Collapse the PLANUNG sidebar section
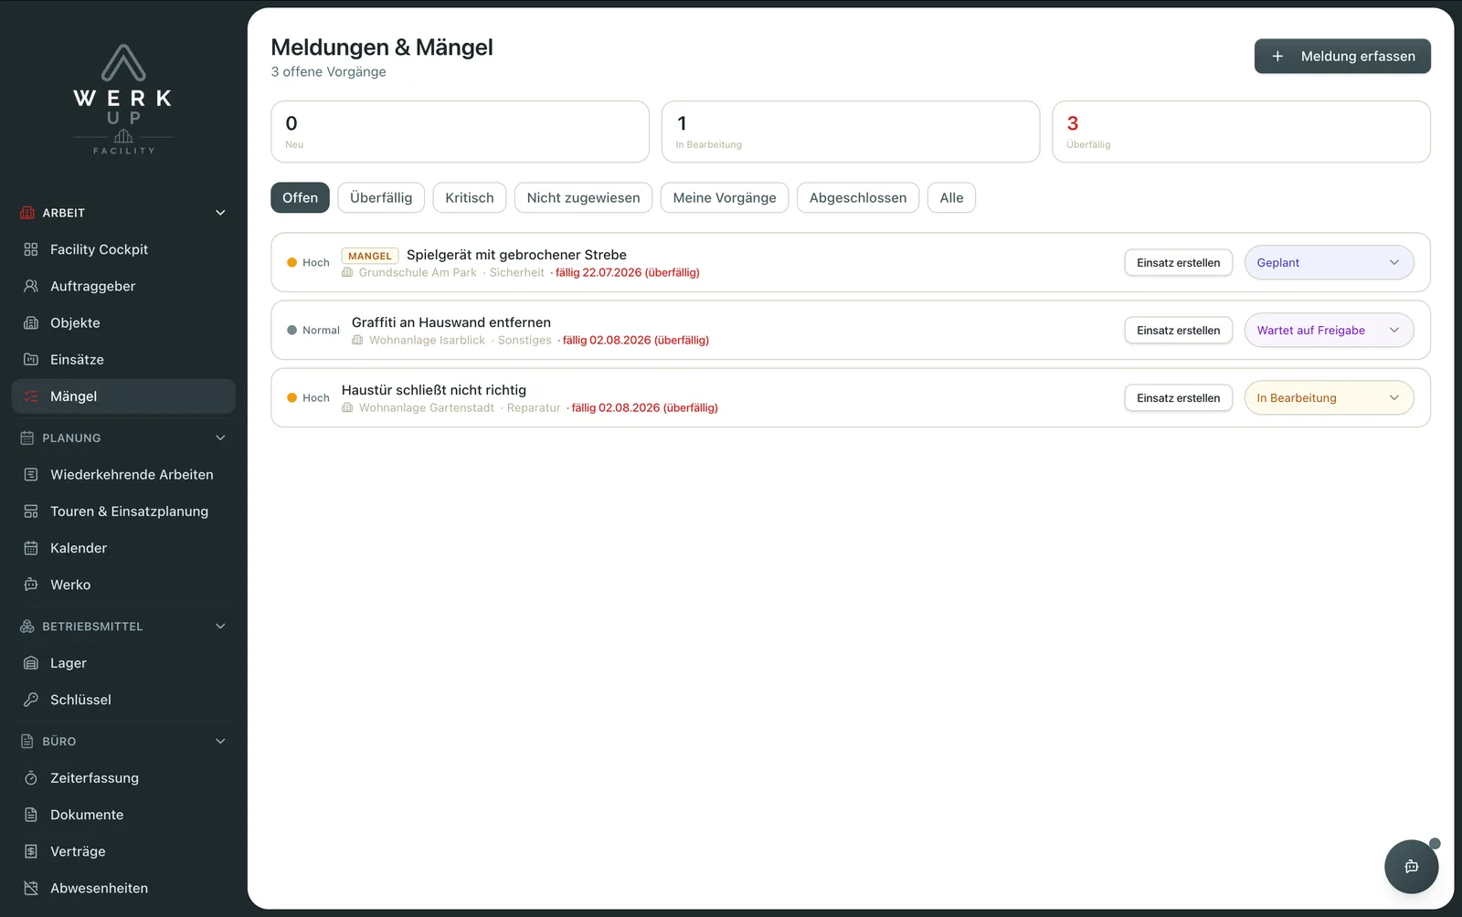 pos(220,437)
